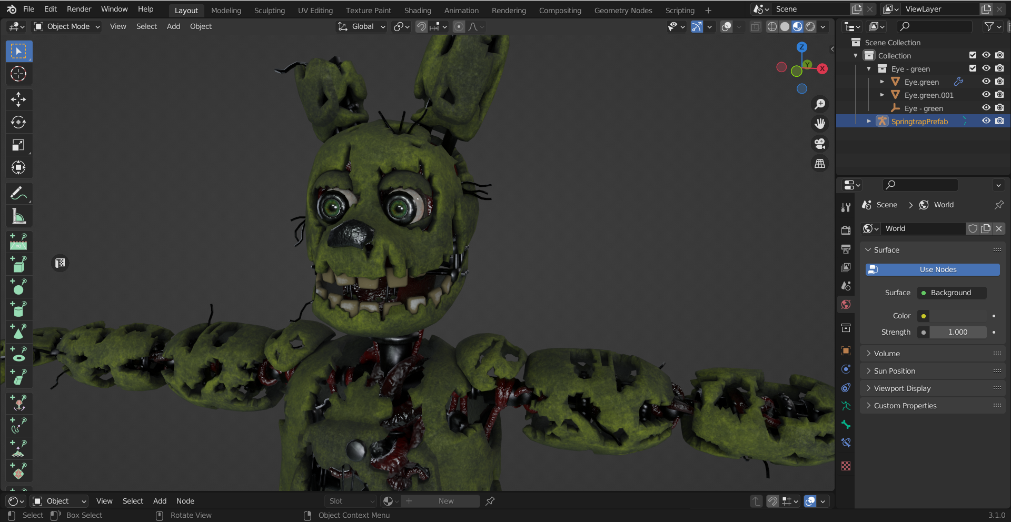
Task: Open the File menu
Action: (x=29, y=9)
